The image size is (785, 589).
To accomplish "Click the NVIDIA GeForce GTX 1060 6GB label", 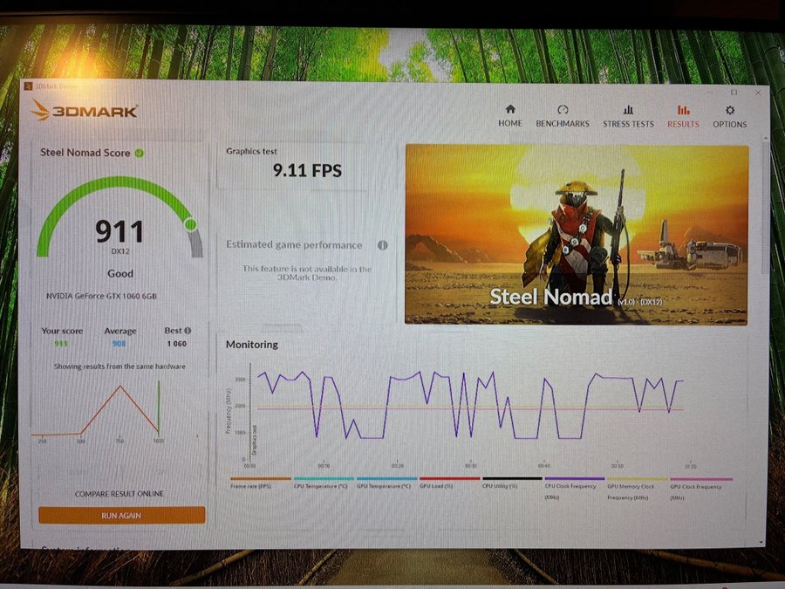I will 102,296.
